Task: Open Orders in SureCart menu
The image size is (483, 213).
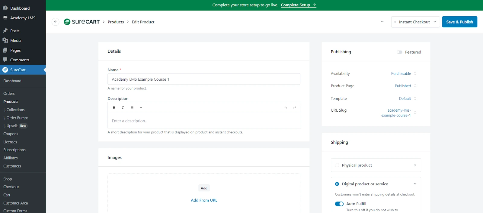Action: point(9,94)
